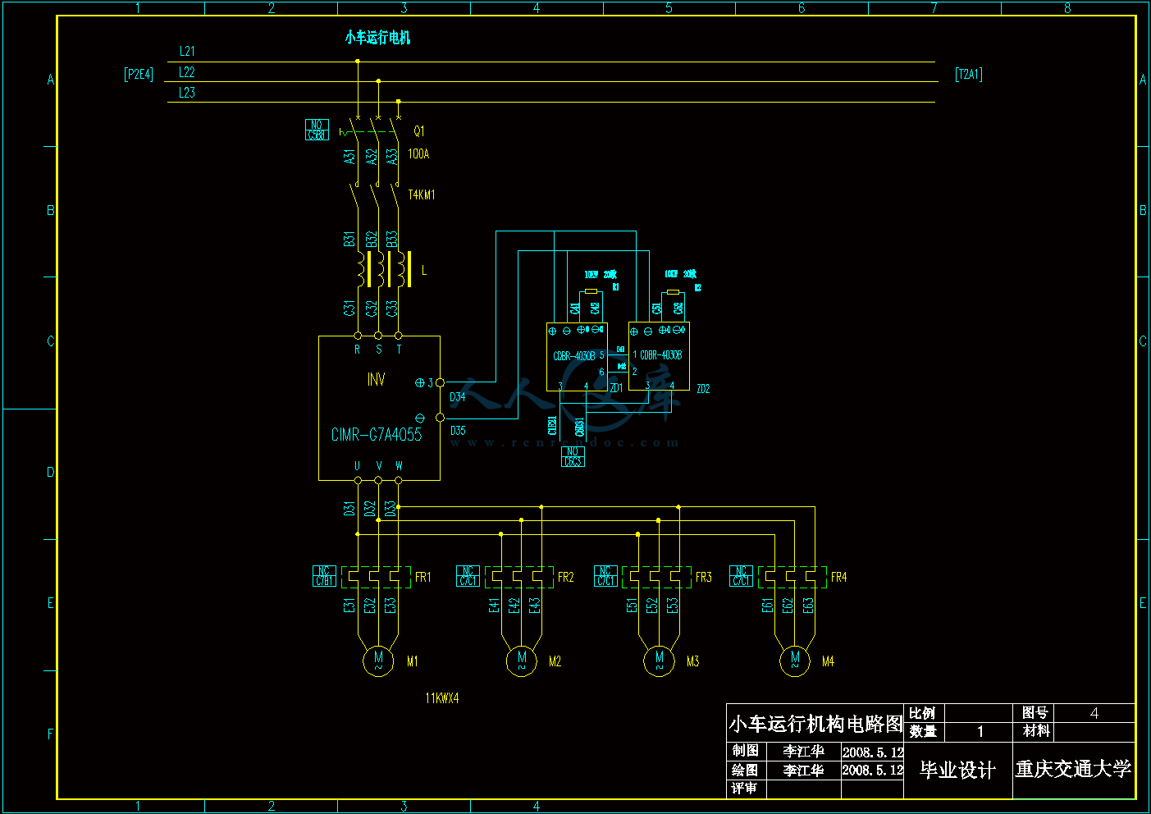The height and width of the screenshot is (814, 1151).
Task: Click the D35 wire label
Action: pos(458,430)
